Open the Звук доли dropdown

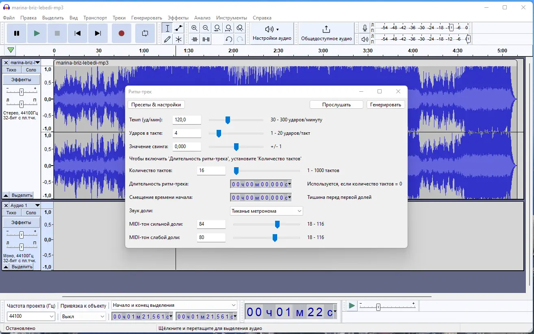[x=266, y=211]
